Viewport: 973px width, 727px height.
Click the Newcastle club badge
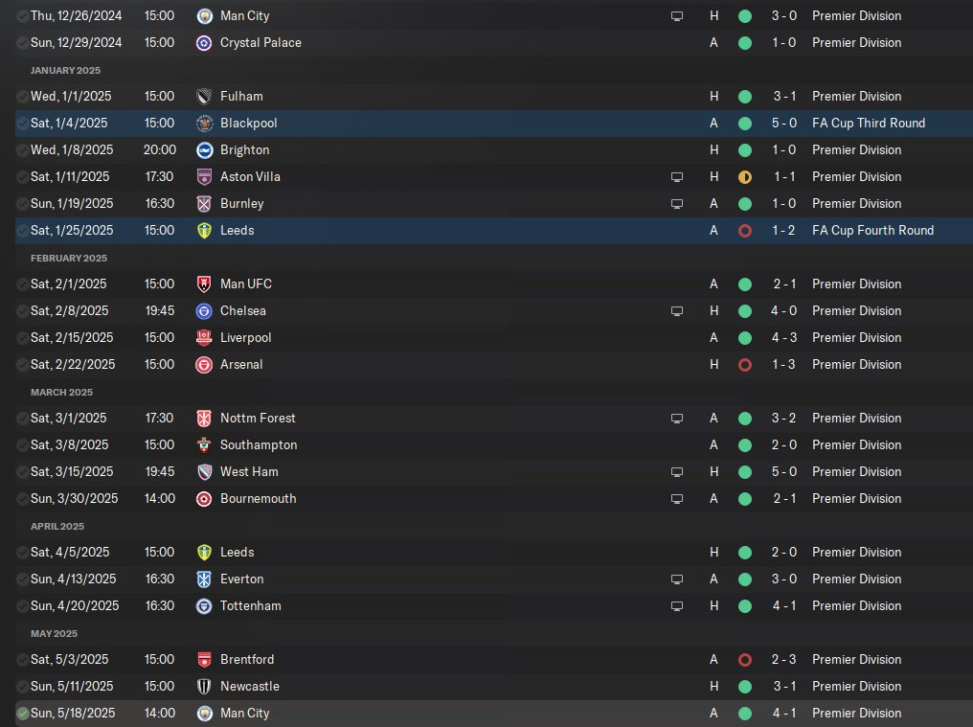[204, 687]
